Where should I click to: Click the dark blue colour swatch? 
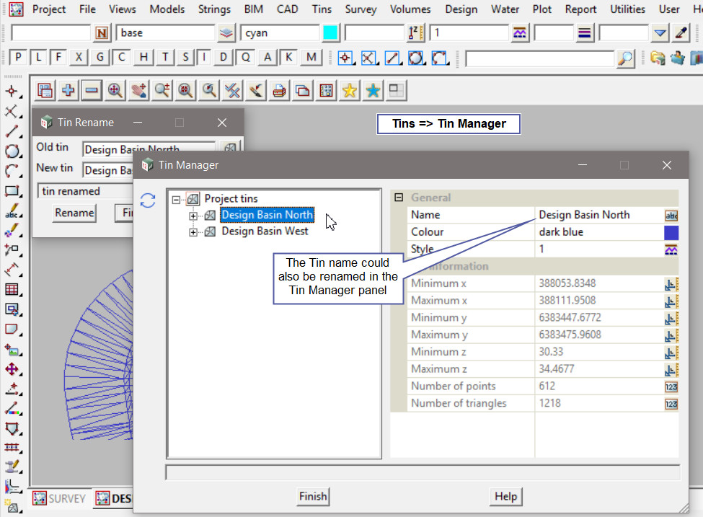671,232
